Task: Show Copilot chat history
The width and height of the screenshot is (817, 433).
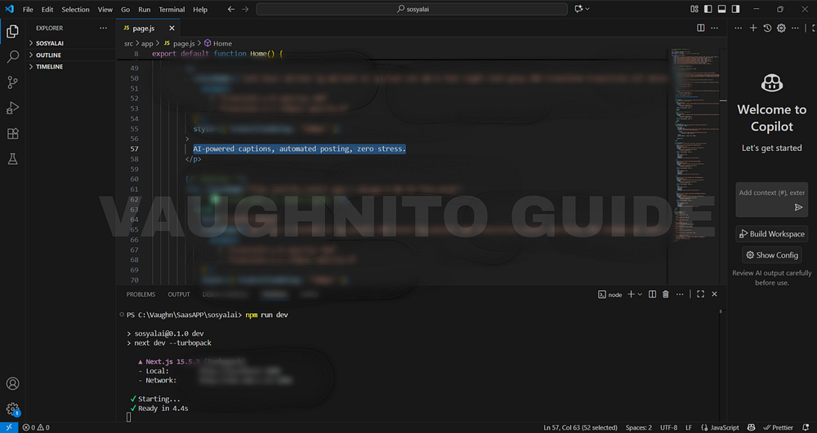Action: (x=767, y=28)
